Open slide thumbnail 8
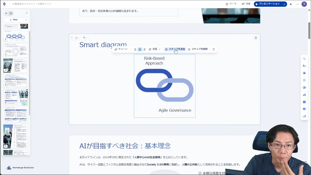Viewport: 311px width, 175px height. point(16,136)
